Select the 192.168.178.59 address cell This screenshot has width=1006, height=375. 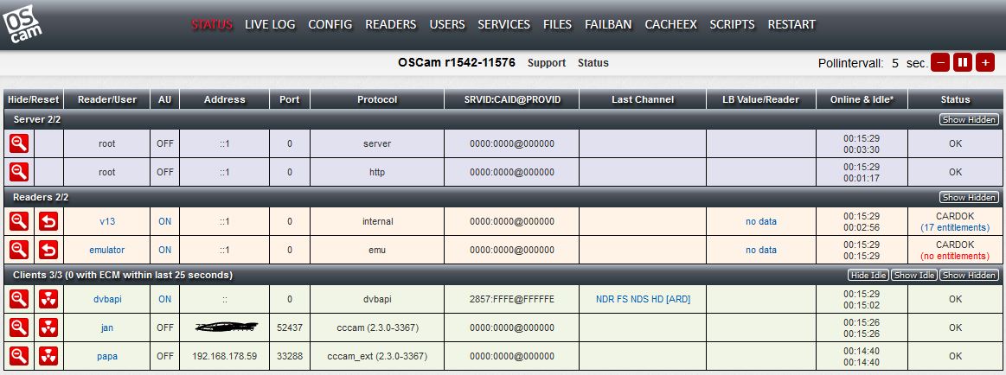pos(225,356)
